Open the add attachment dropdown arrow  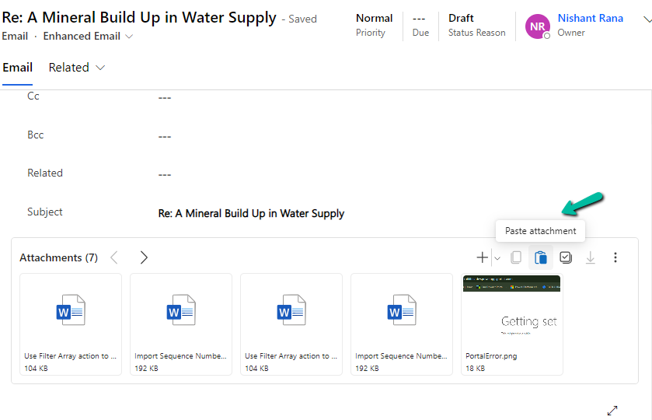tap(497, 258)
